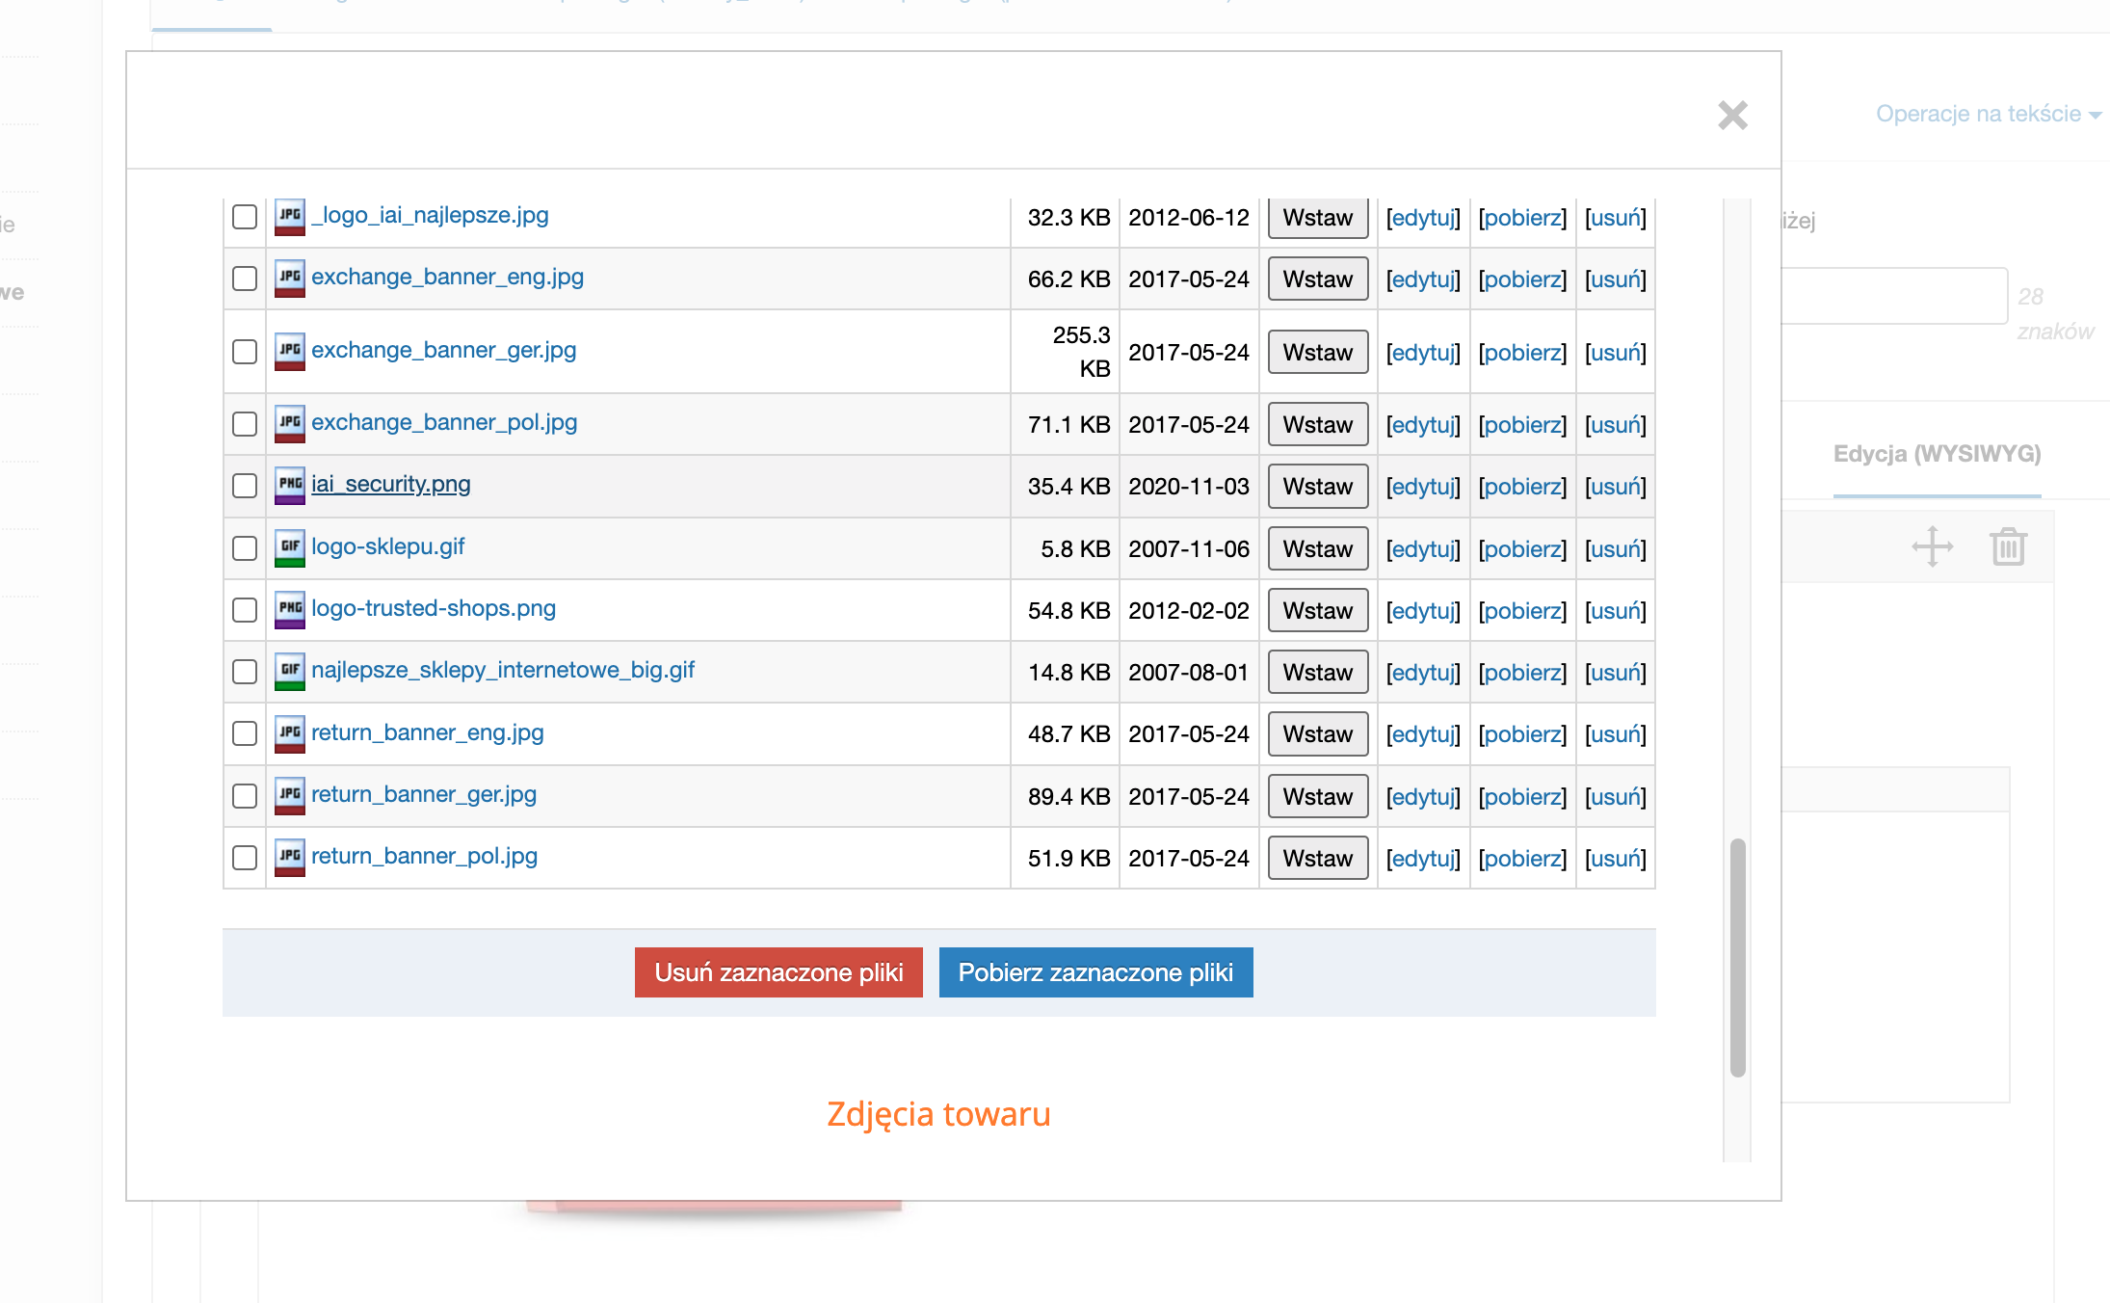2110x1303 pixels.
Task: Click the PNG icon of iai_security.png
Action: tap(289, 486)
